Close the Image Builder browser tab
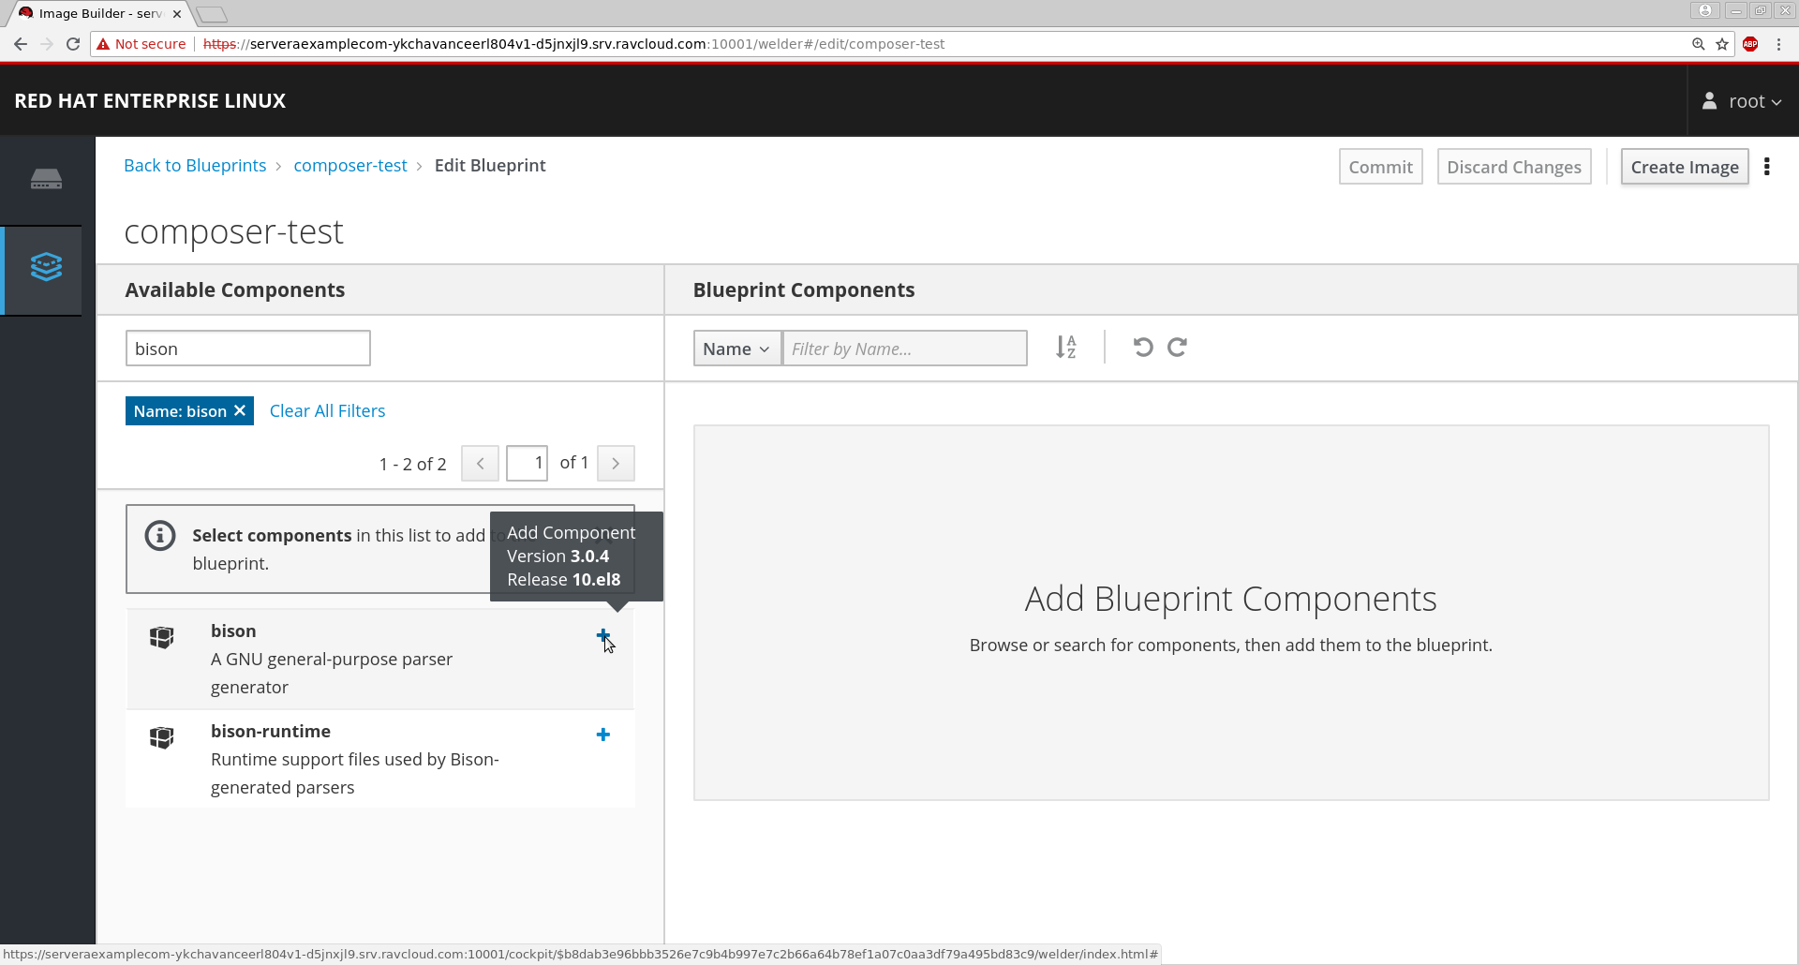1799x965 pixels. point(177,14)
